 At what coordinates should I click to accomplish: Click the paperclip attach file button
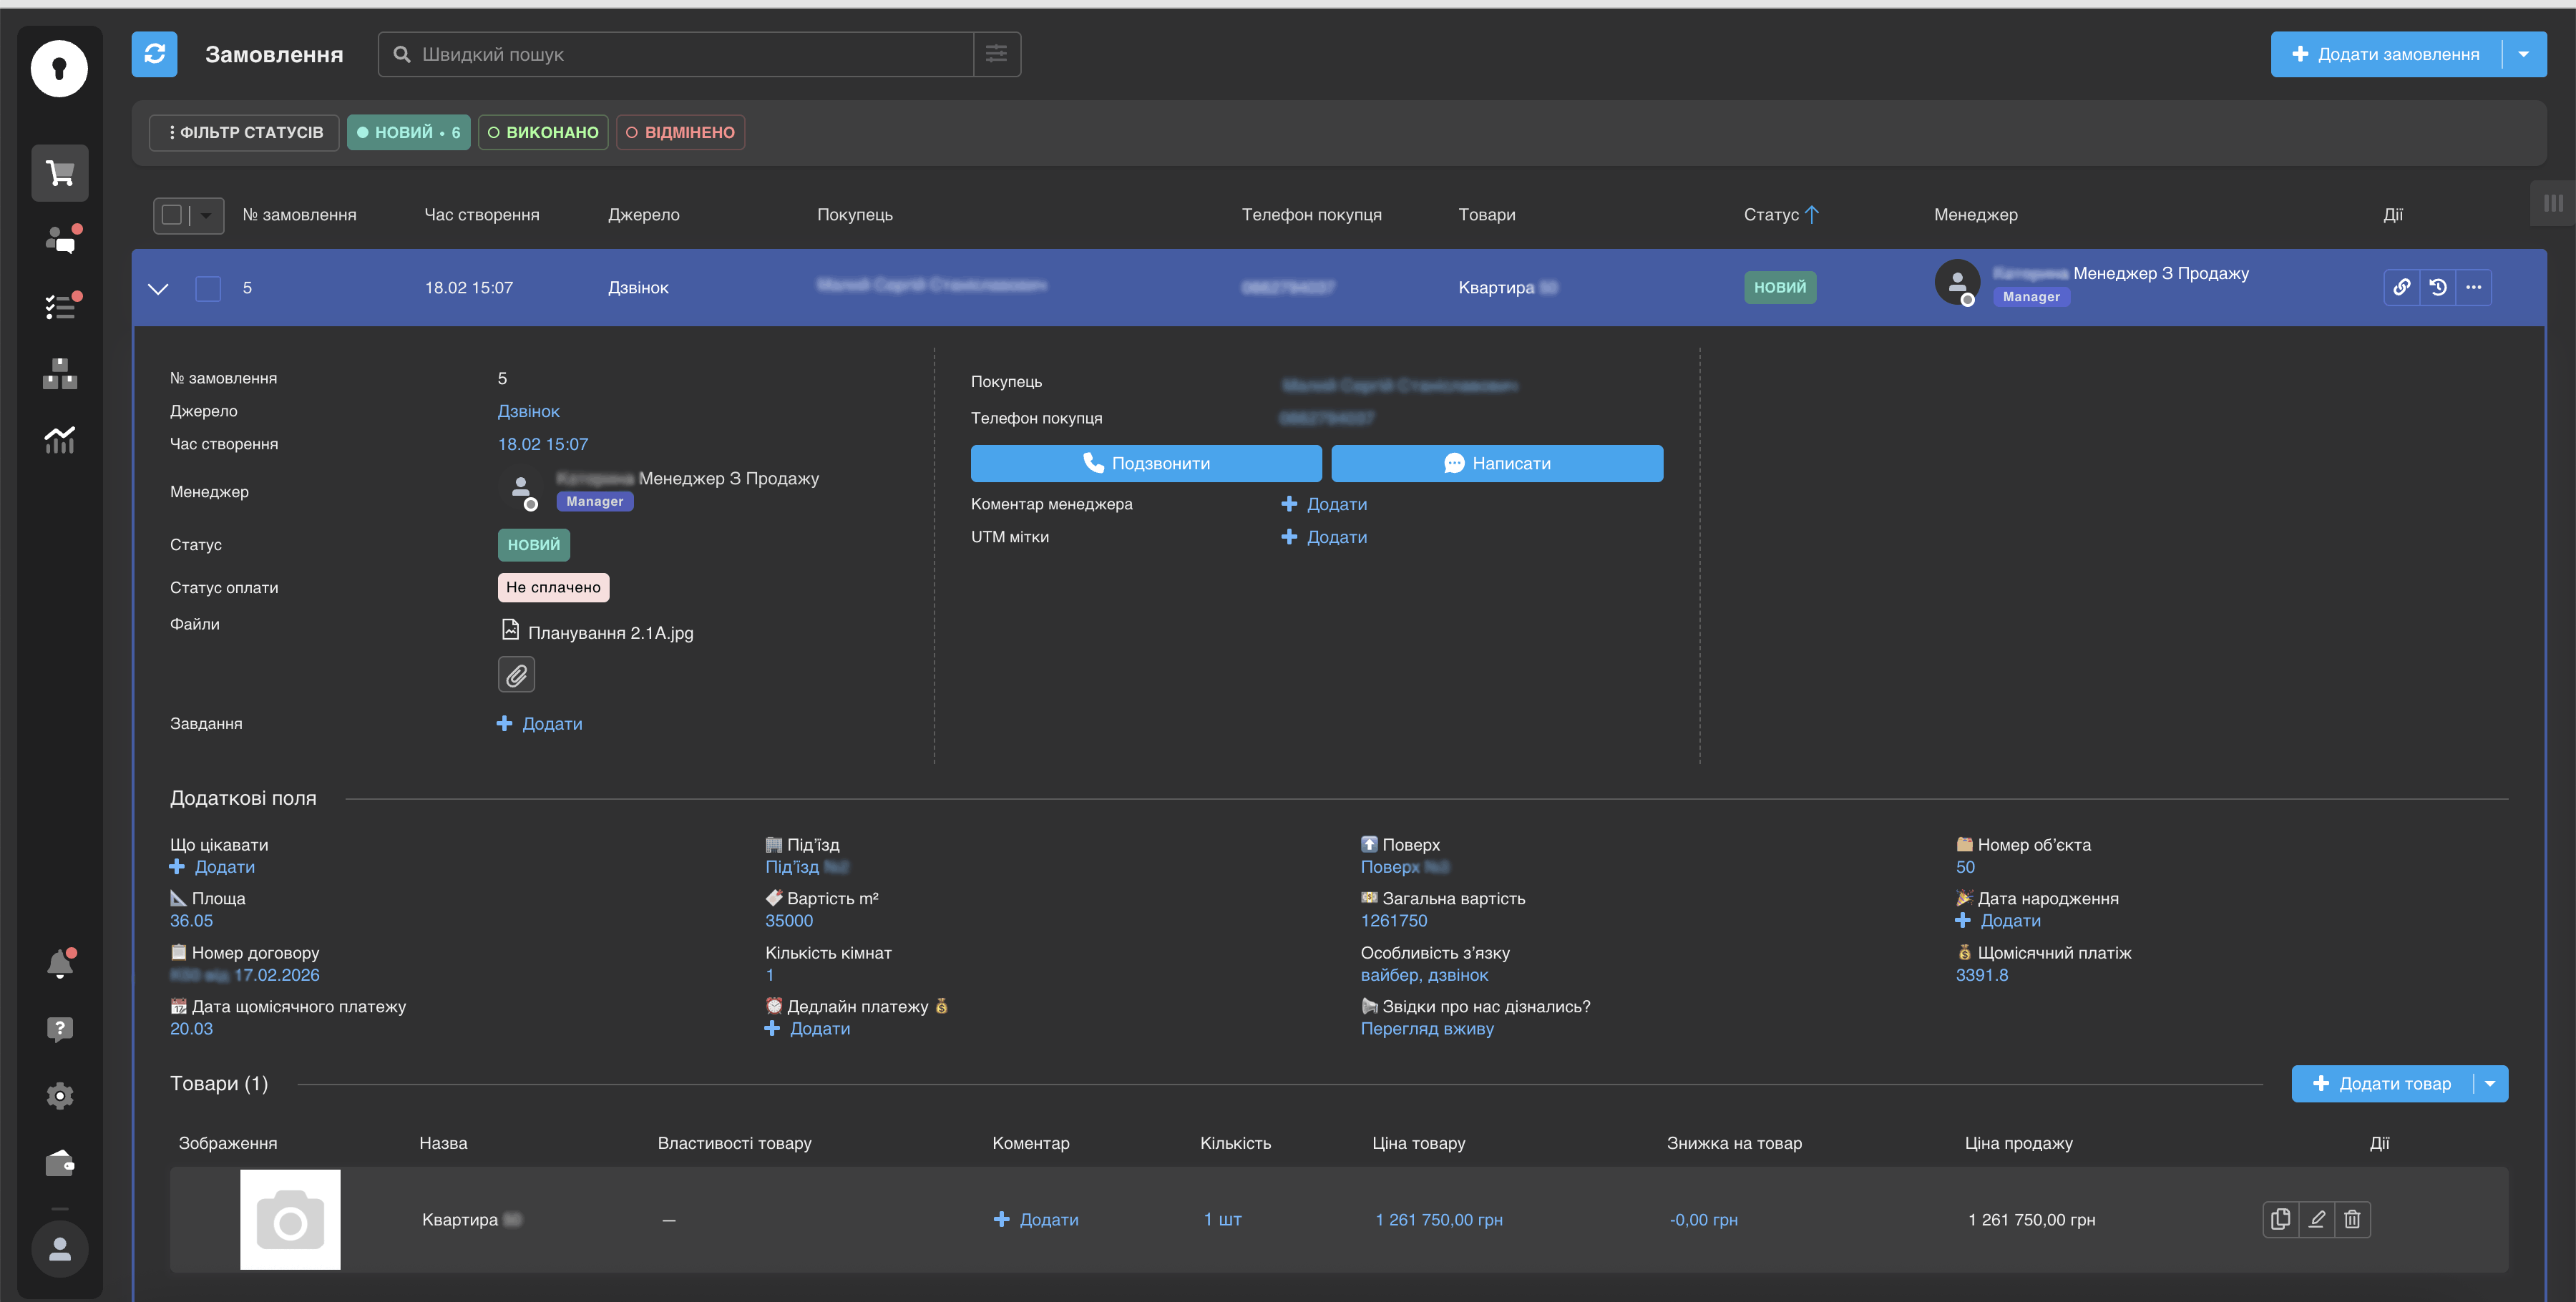(516, 675)
